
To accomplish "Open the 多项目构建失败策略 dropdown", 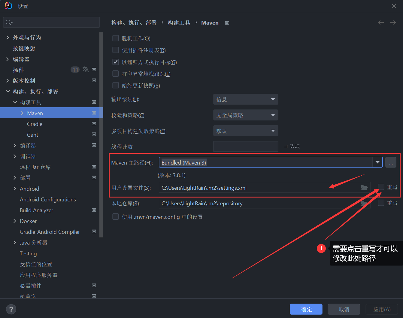I will coord(246,131).
